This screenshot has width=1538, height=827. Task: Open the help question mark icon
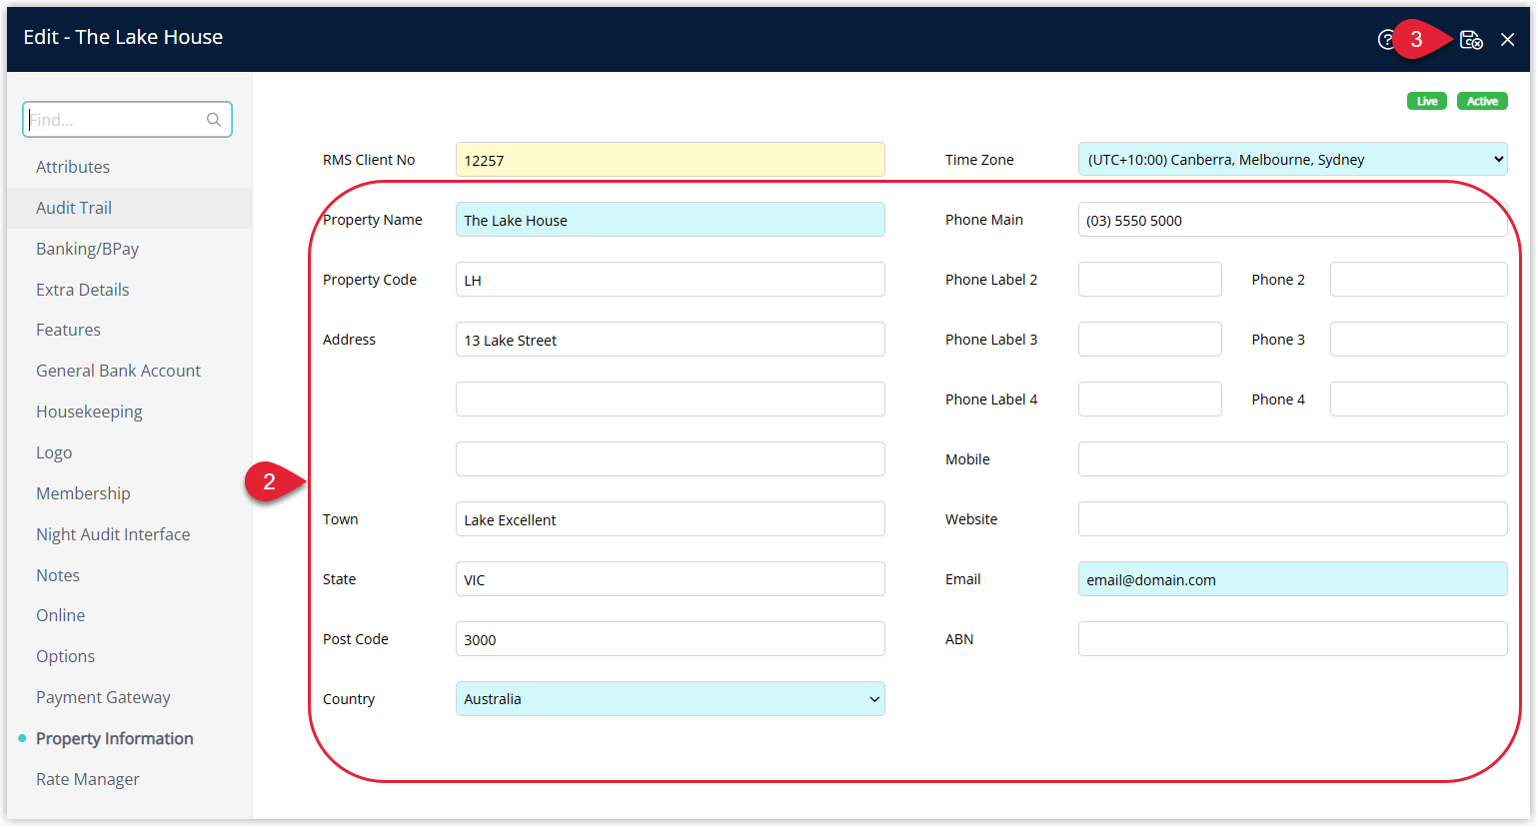[x=1386, y=40]
